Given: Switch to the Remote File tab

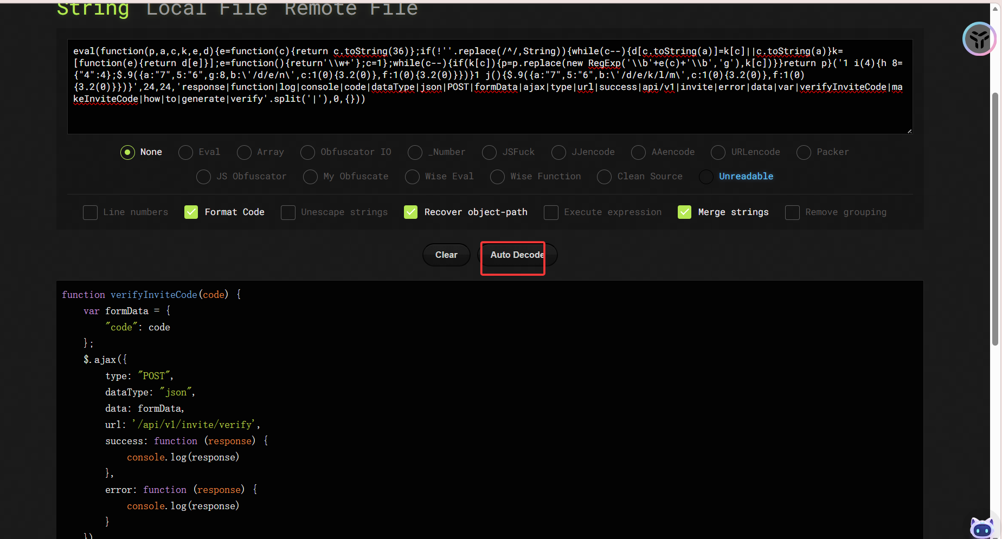Looking at the screenshot, I should pos(351,9).
